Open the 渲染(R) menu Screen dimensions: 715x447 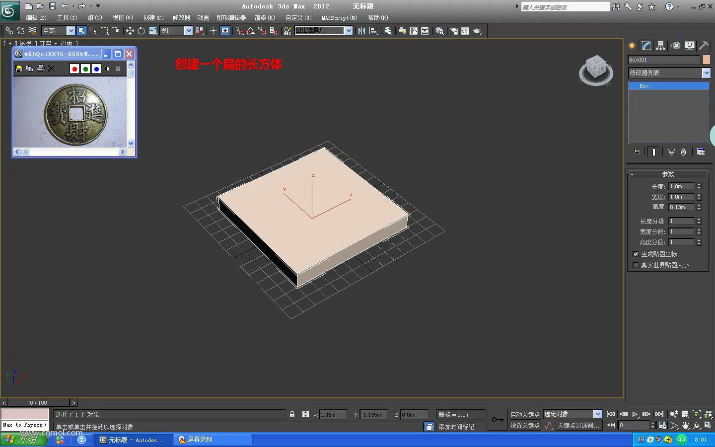pos(264,18)
